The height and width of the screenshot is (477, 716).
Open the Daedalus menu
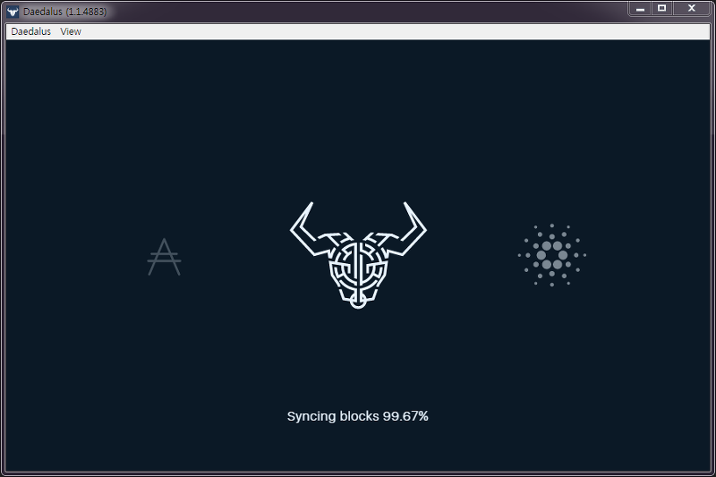point(31,31)
